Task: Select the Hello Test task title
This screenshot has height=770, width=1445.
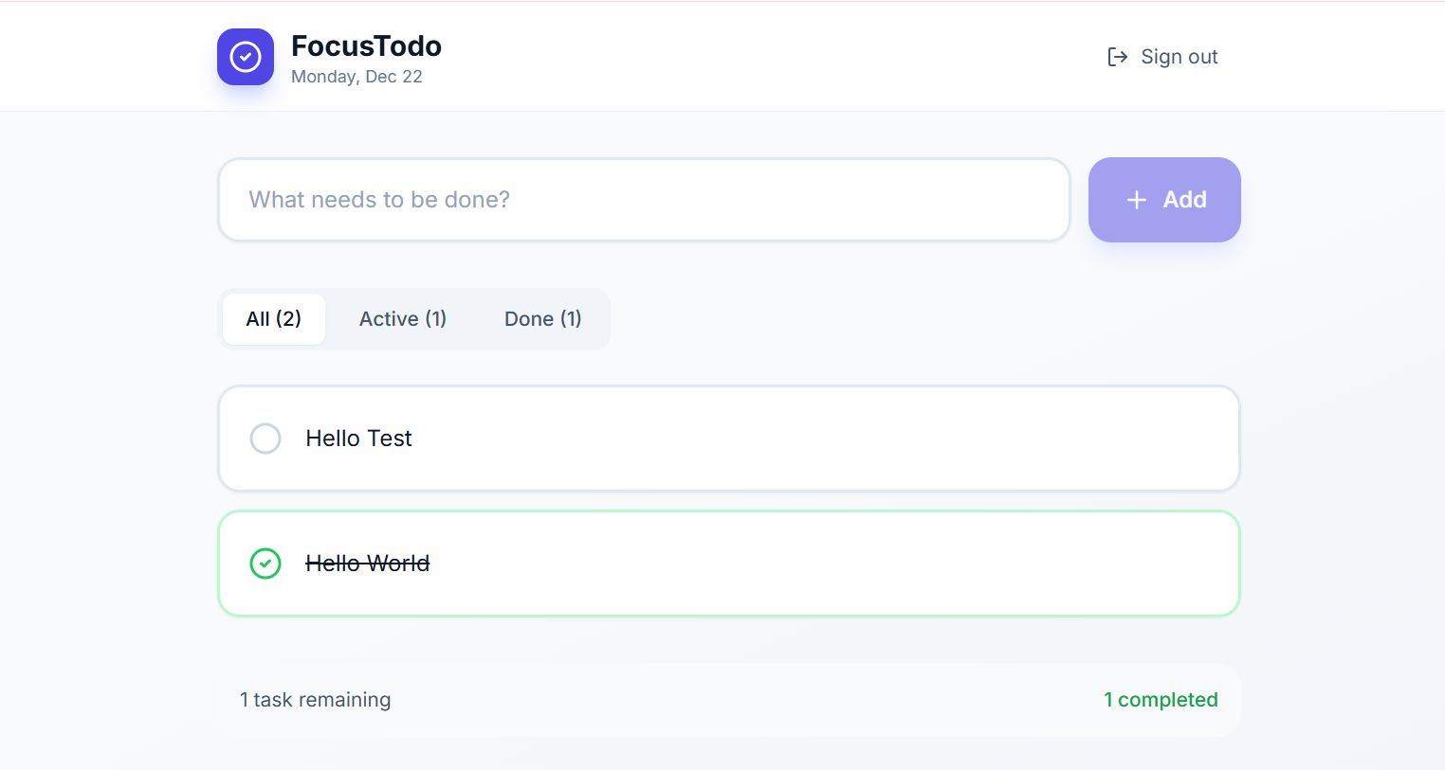Action: coord(358,439)
